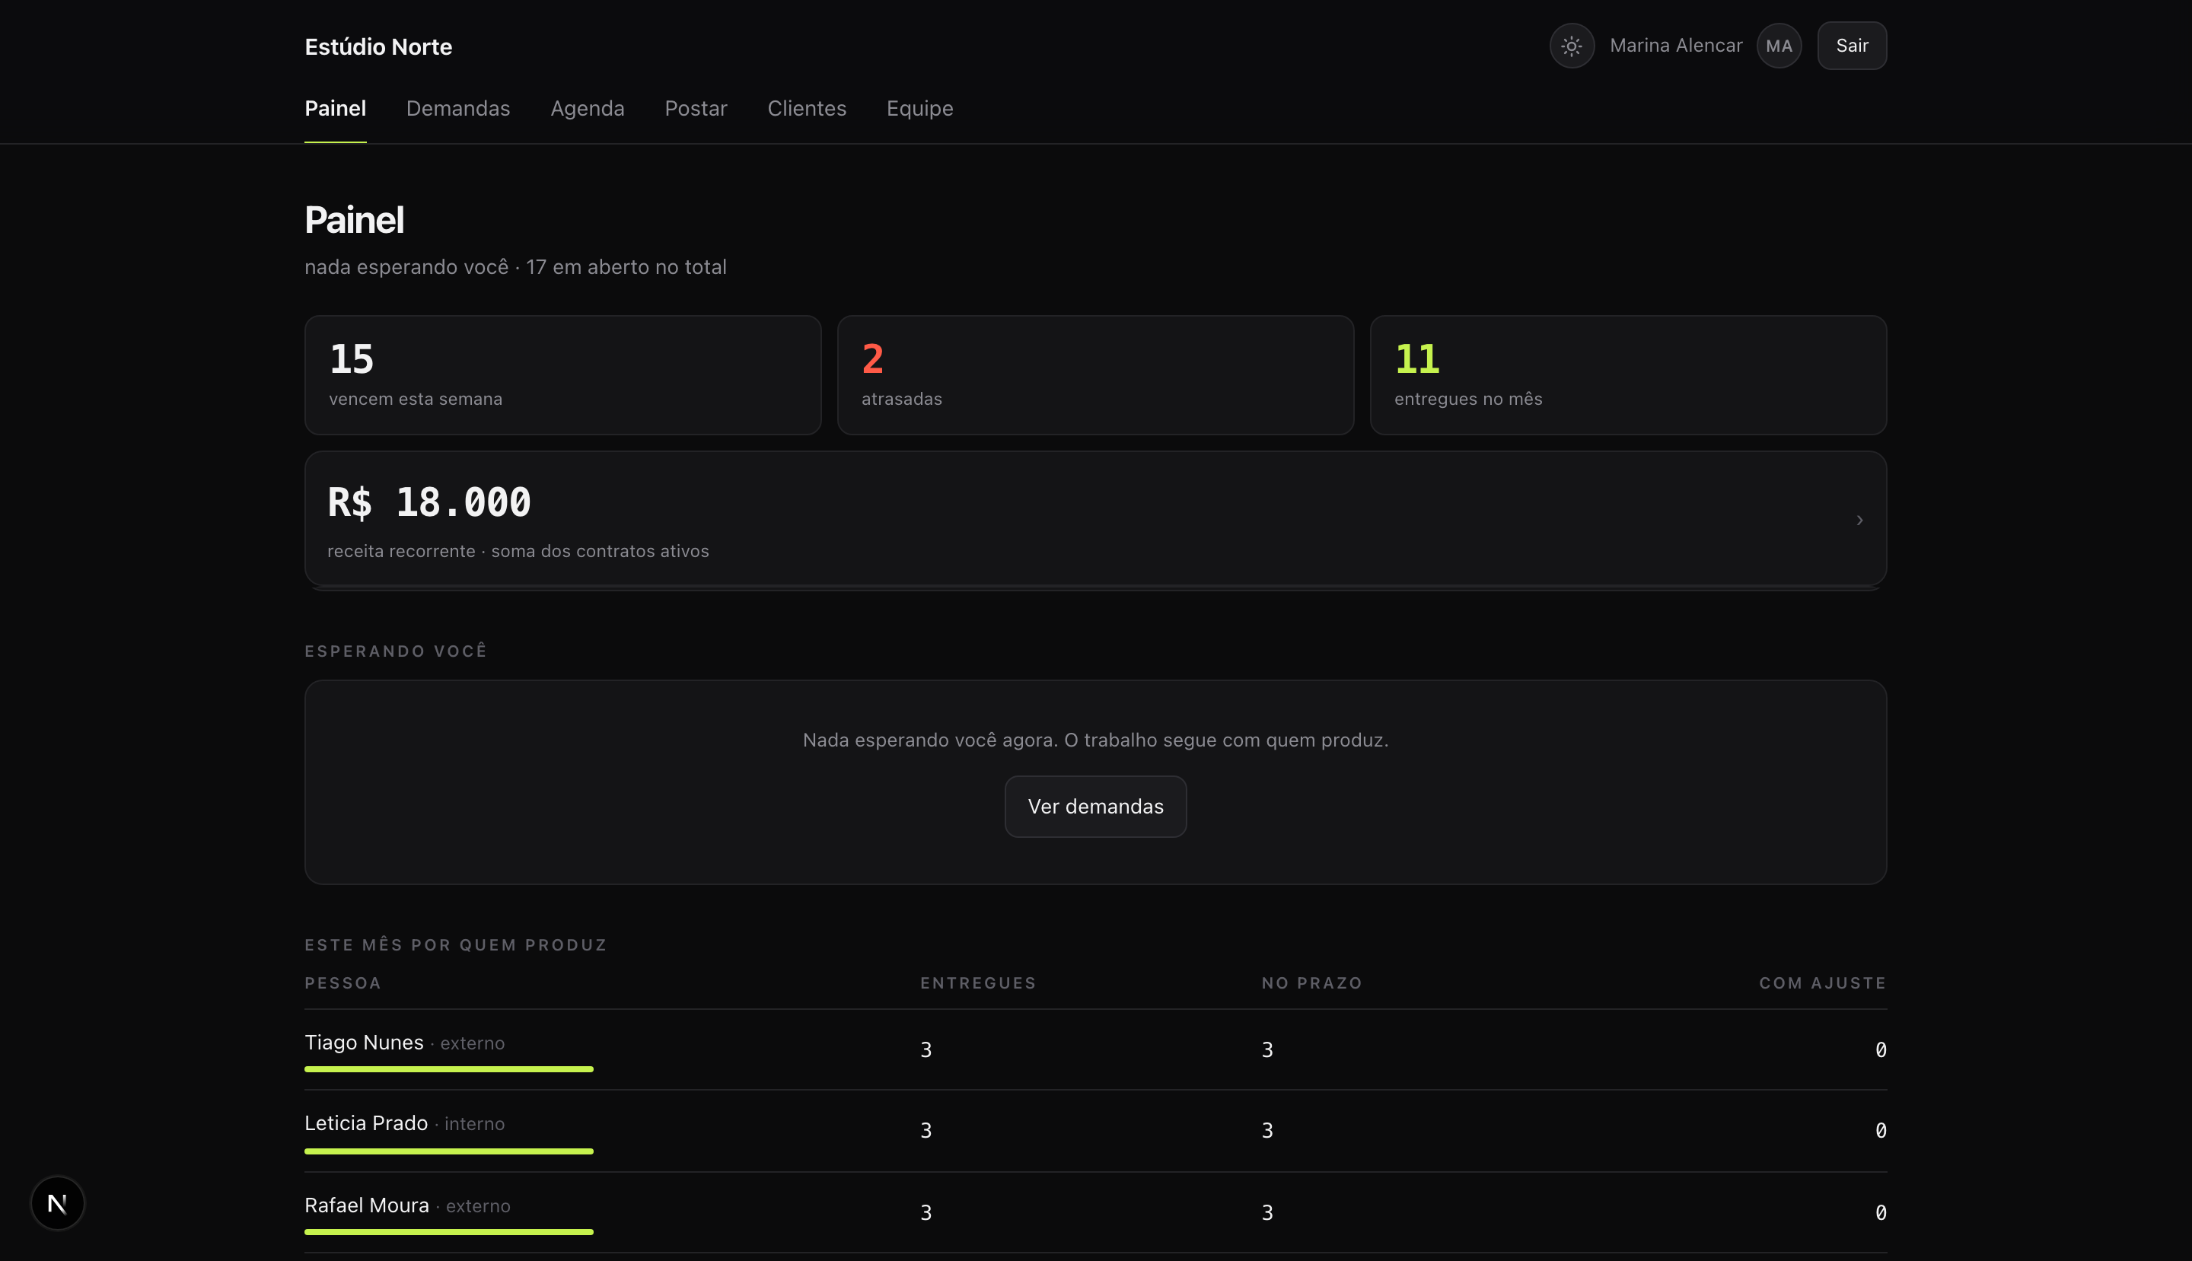Open the 2 atrasadas card
This screenshot has width=2192, height=1261.
click(x=1094, y=375)
